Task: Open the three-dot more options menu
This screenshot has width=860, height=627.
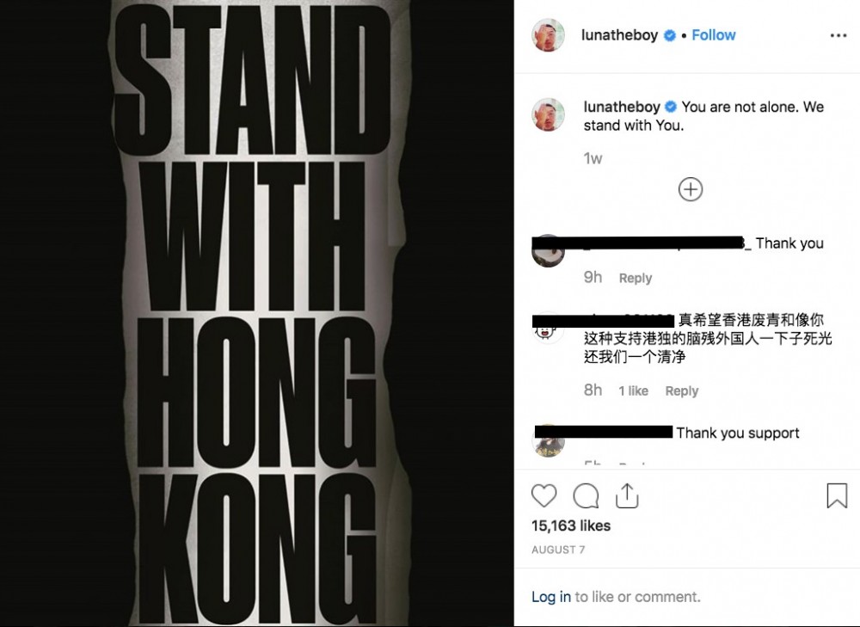Action: pyautogui.click(x=838, y=35)
